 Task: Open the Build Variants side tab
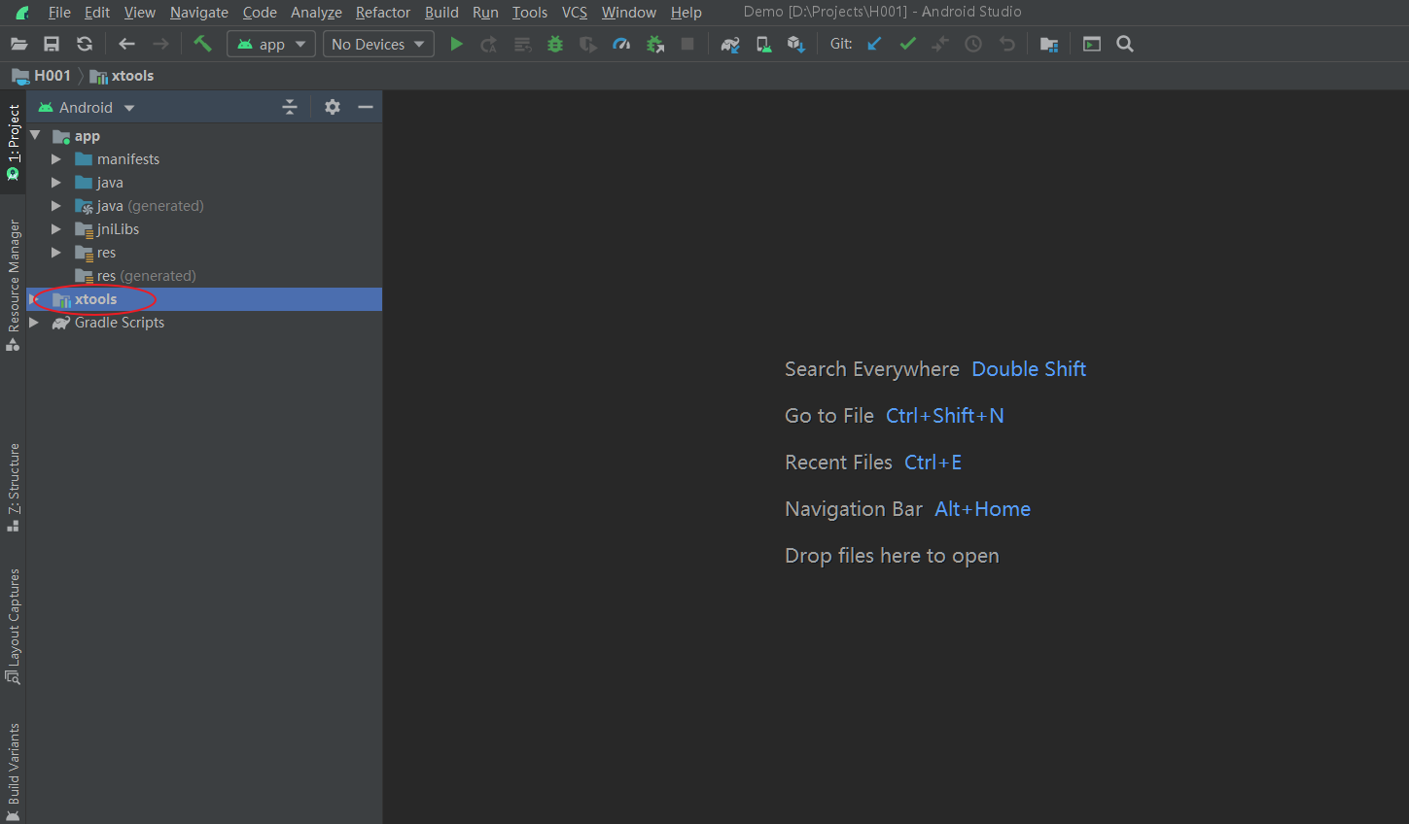tap(13, 771)
